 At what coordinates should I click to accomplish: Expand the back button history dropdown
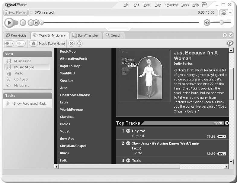point(12,44)
